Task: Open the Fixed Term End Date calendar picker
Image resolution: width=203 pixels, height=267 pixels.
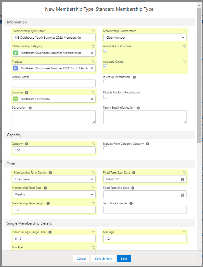Action: click(182, 194)
